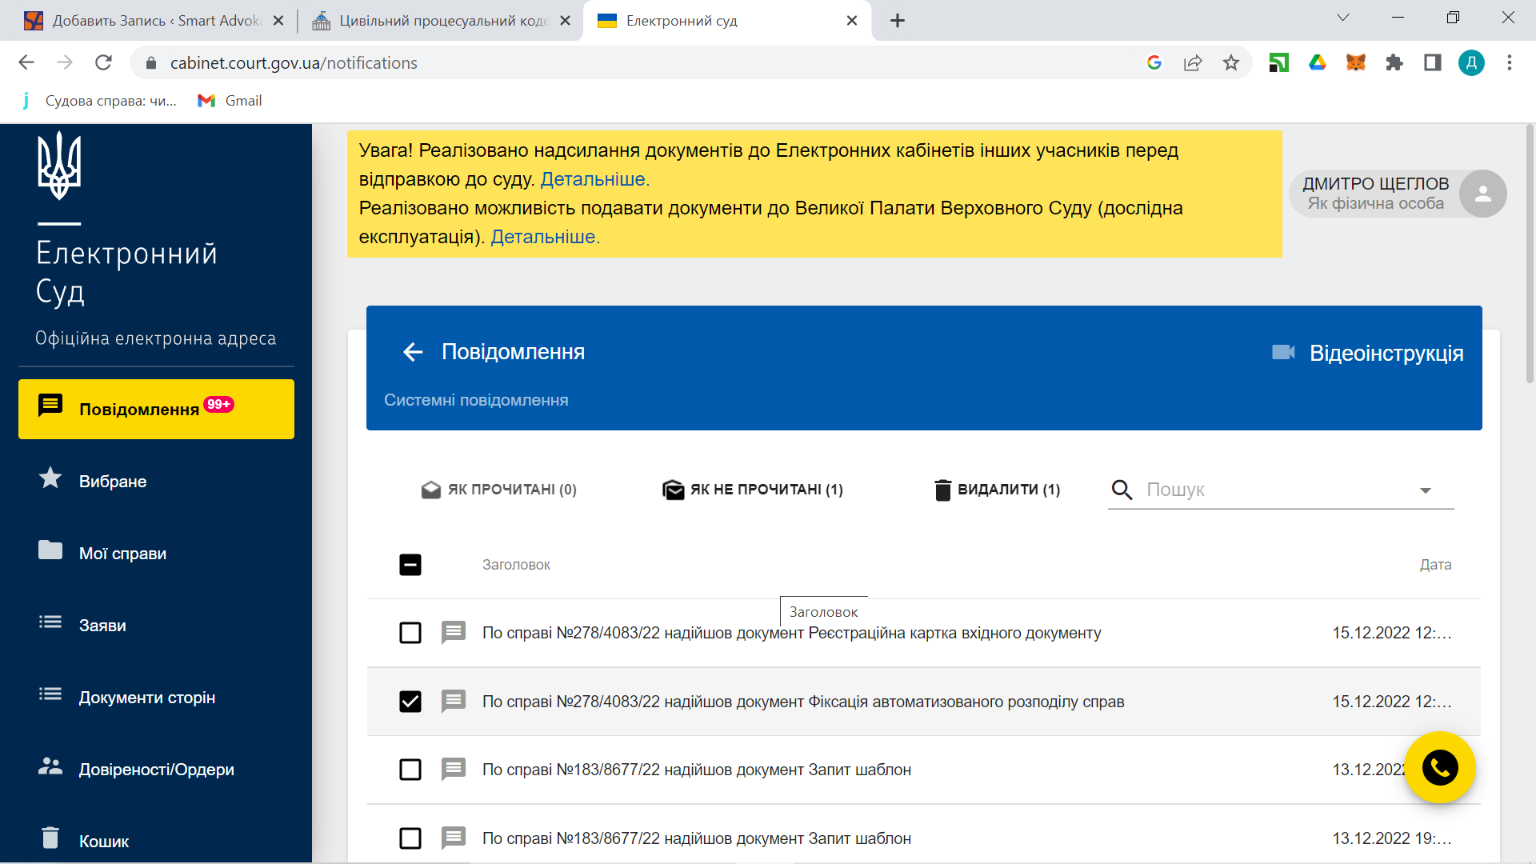This screenshot has height=864, width=1536.
Task: Open the browser tab search chevron
Action: coord(1343,18)
